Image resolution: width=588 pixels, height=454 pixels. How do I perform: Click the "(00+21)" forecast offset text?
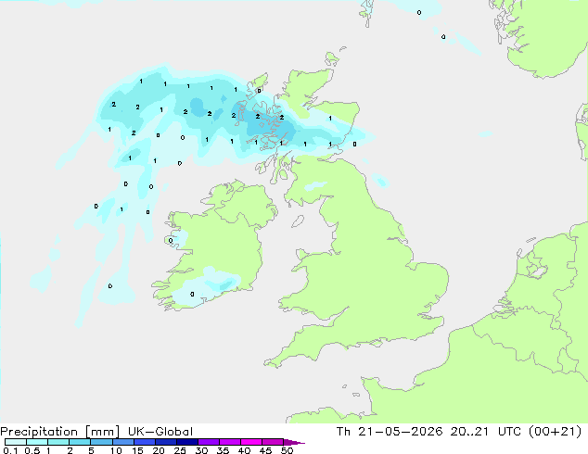click(x=555, y=432)
